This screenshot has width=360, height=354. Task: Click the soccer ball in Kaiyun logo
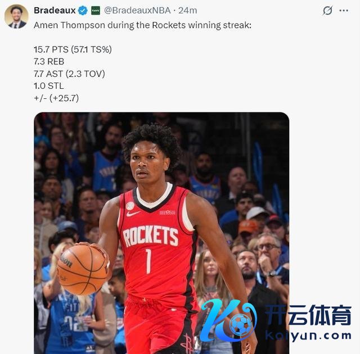pyautogui.click(x=241, y=324)
